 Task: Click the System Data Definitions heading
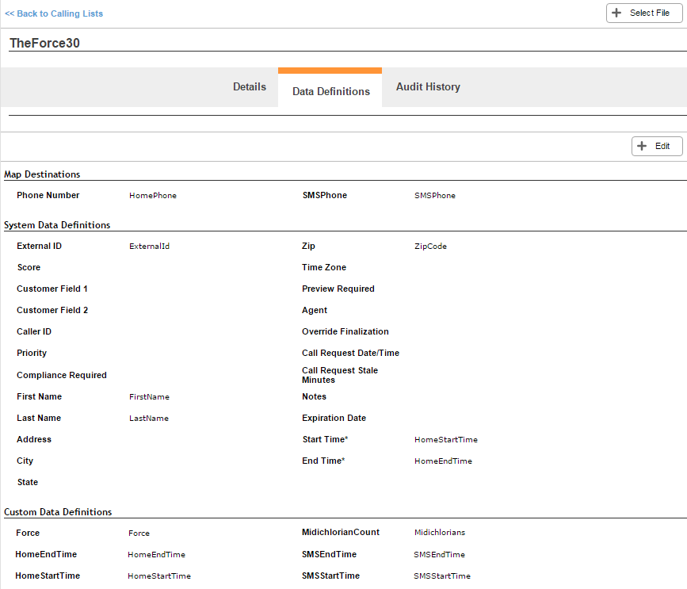tap(57, 225)
